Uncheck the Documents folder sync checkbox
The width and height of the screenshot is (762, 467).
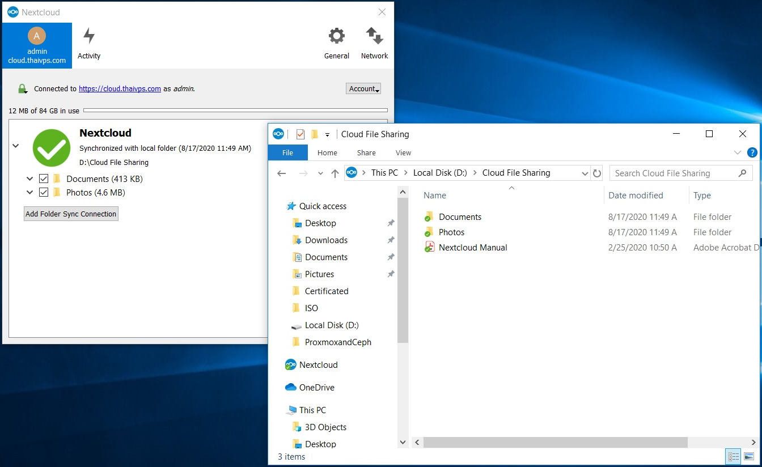(x=44, y=179)
